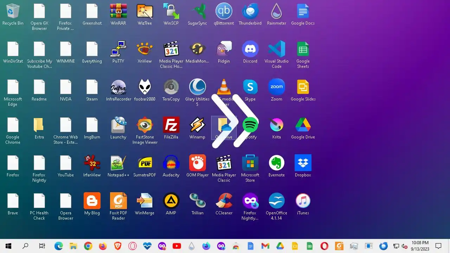Open YouTube from the taskbar
Image resolution: width=450 pixels, height=253 pixels.
[x=177, y=246]
